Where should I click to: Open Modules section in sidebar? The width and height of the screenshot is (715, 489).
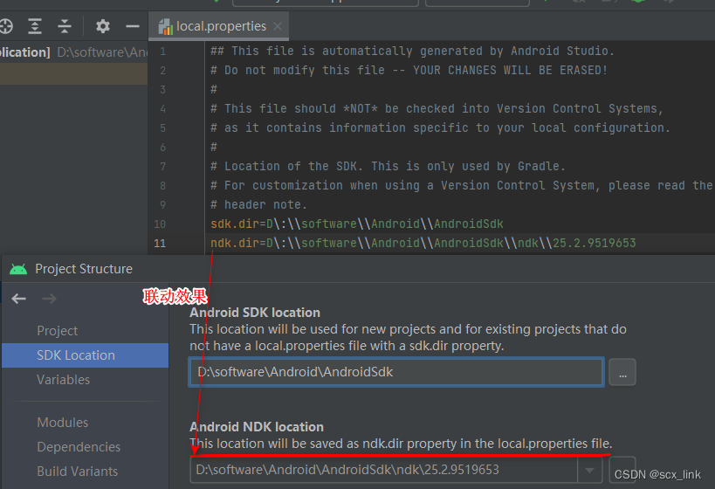coord(63,423)
